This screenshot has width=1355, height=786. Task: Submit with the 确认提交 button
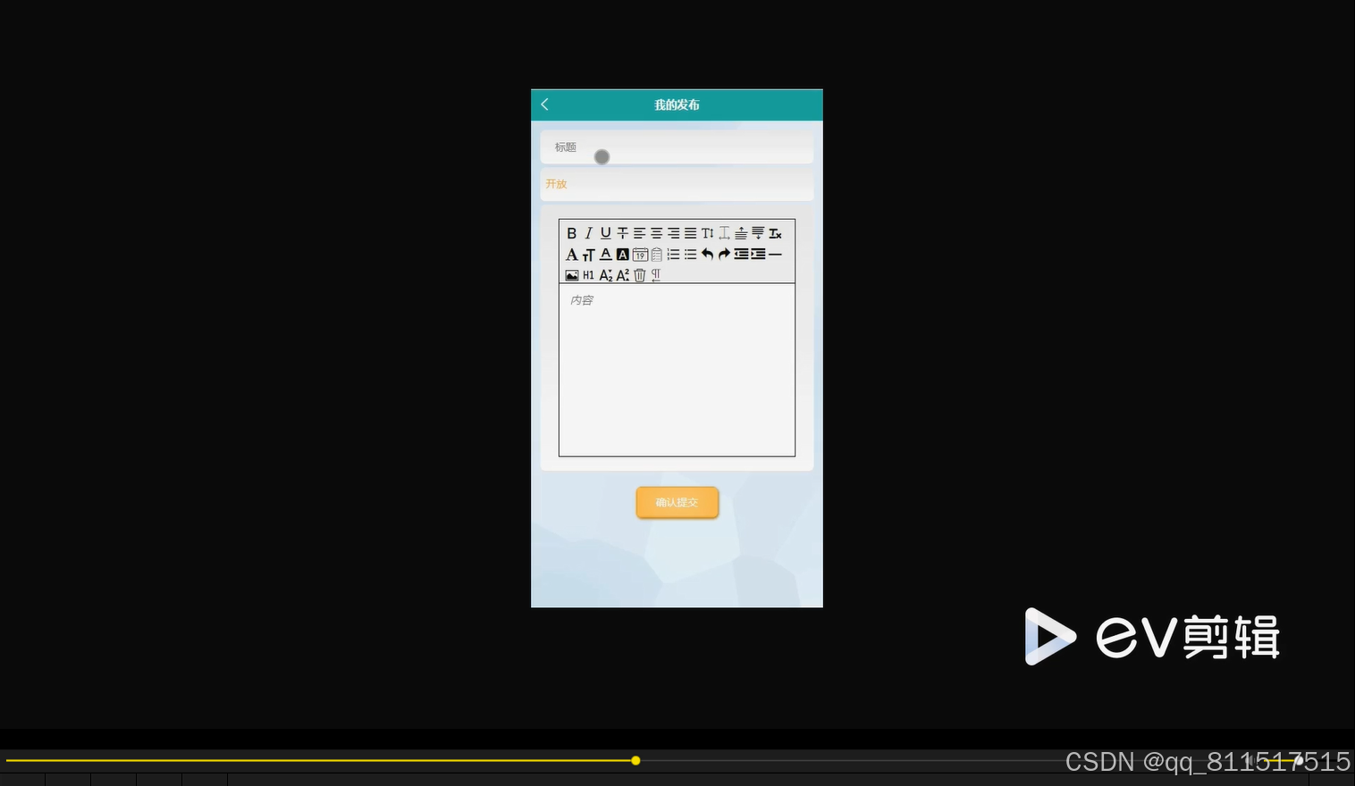[677, 502]
